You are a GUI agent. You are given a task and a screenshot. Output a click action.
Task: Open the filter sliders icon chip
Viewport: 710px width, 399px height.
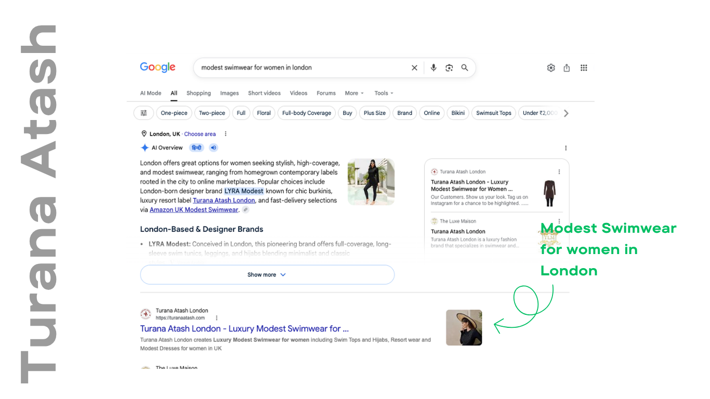pos(144,113)
